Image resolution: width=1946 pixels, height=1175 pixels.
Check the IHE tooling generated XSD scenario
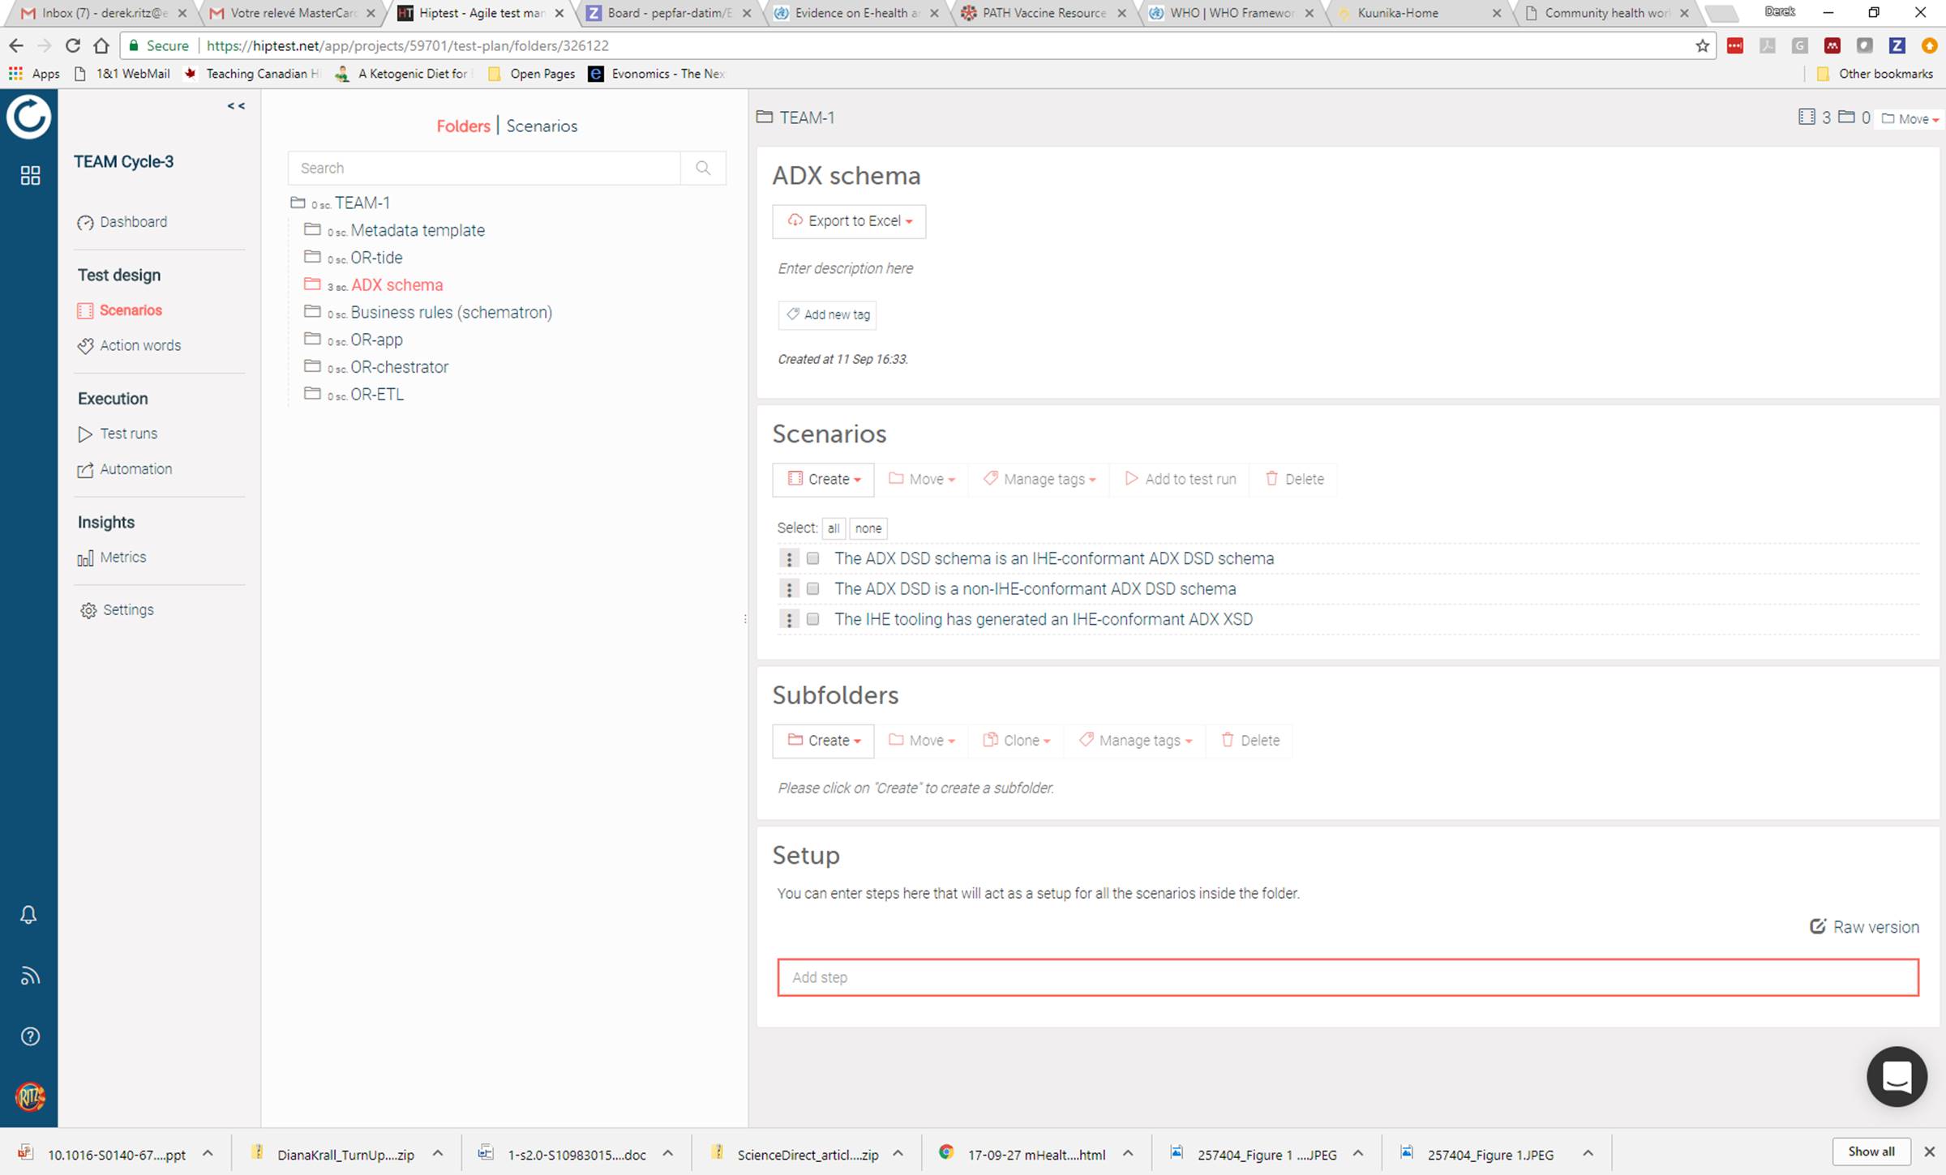point(812,619)
